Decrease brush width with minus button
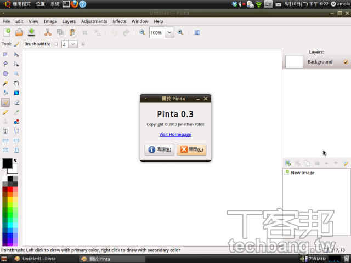Screen dimensions: 351x263 (x=56, y=44)
